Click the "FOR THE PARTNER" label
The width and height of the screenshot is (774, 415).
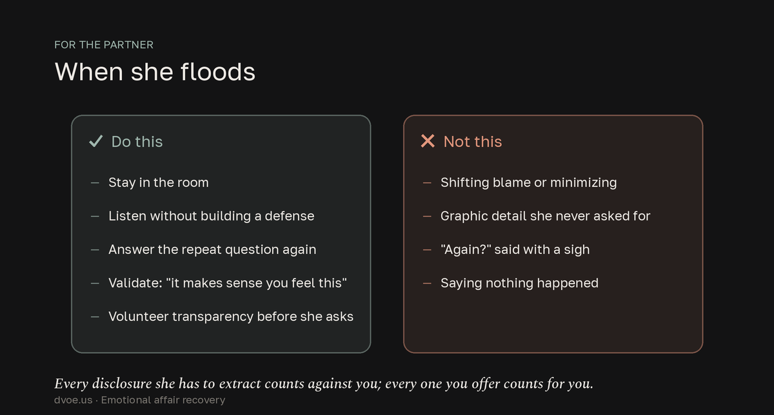(104, 44)
